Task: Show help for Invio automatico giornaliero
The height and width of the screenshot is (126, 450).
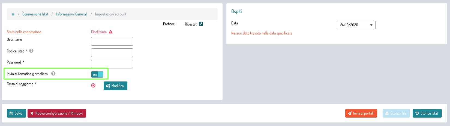Action: pos(53,74)
